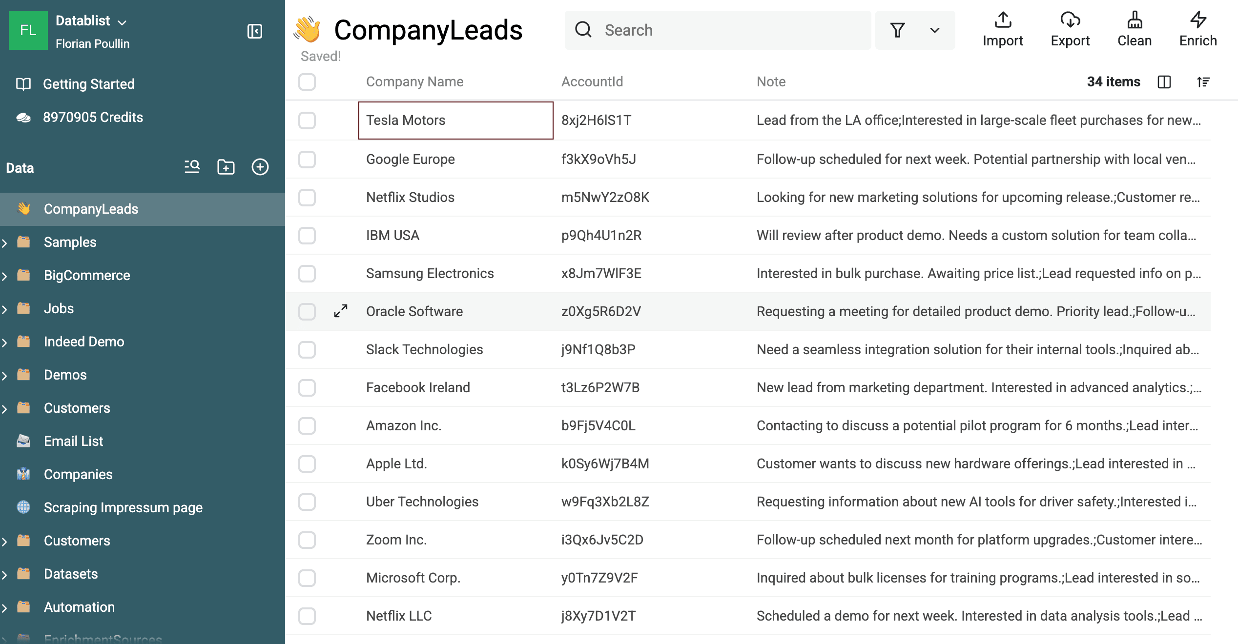
Task: Expand the Samples folder
Action: click(x=5, y=242)
